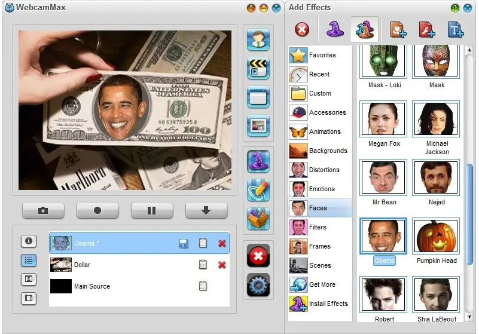The width and height of the screenshot is (479, 334).
Task: Open the Emotions category
Action: tap(320, 189)
